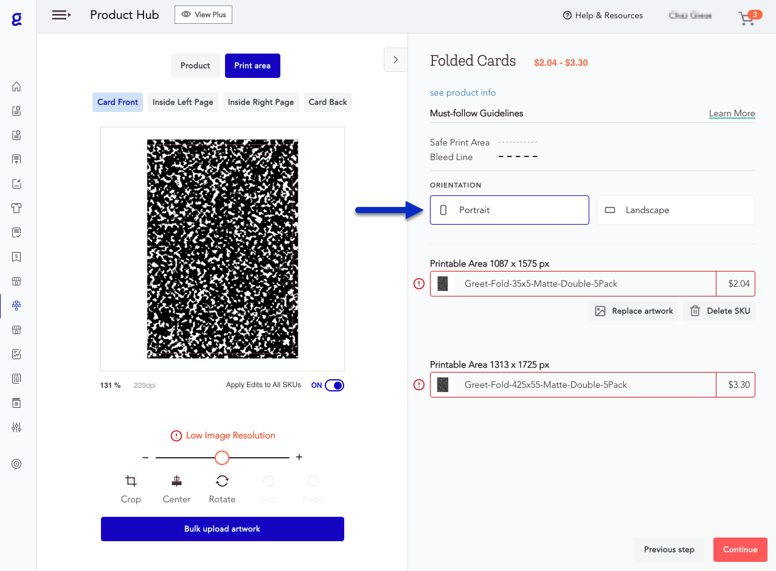Click the CSV import icon in the sidebar

click(x=16, y=184)
